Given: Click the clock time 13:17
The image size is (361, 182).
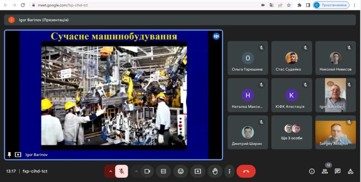Looking at the screenshot, I should click(11, 171).
